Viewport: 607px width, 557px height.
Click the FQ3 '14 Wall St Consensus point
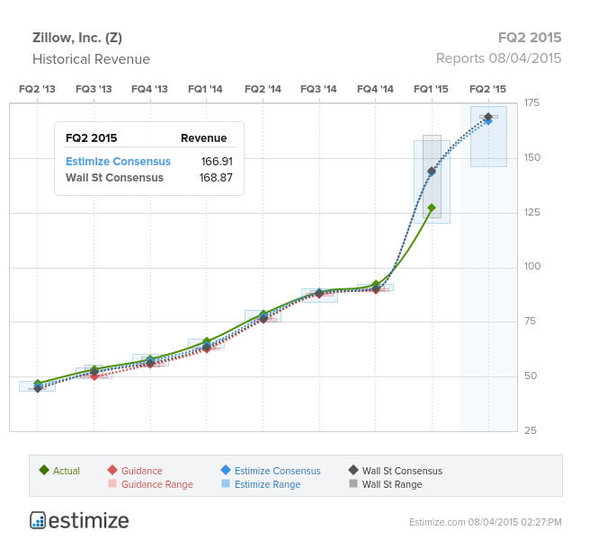pos(319,293)
